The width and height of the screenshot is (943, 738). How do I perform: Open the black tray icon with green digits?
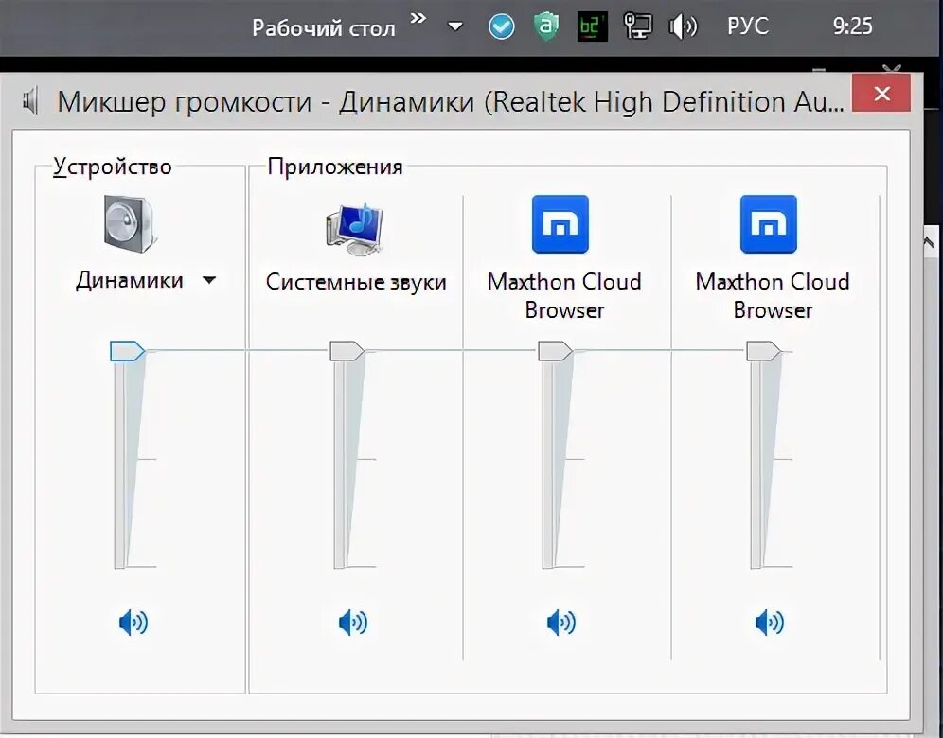coord(592,26)
